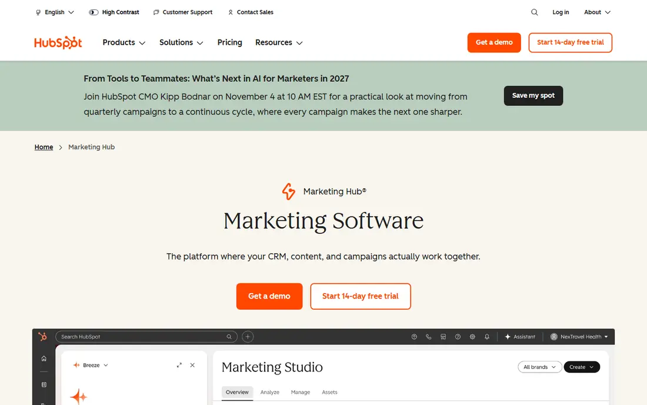Click Get a demo below the tagline
The width and height of the screenshot is (647, 405).
[269, 296]
